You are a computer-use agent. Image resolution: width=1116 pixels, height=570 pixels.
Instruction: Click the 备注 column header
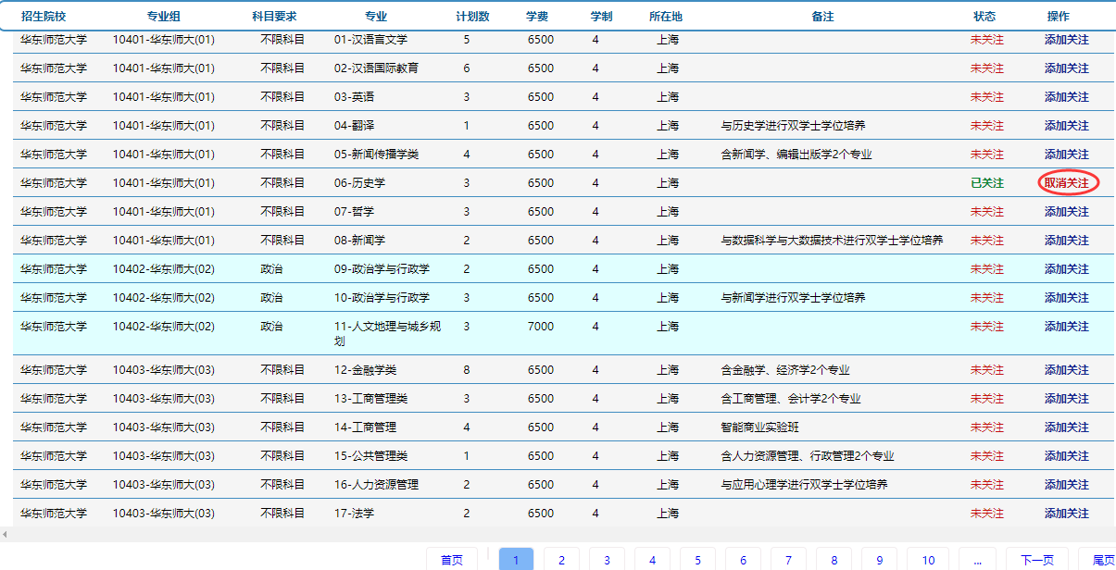(x=822, y=17)
